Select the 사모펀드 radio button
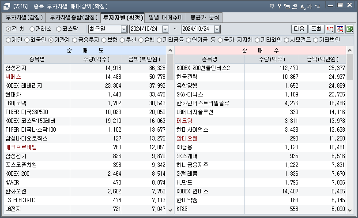The width and height of the screenshot is (358, 218). tap(286, 40)
